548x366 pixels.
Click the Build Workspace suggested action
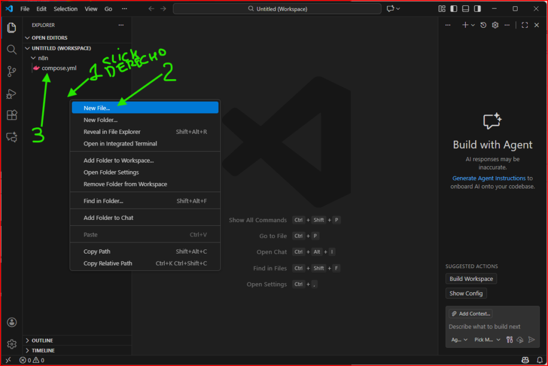coord(471,279)
